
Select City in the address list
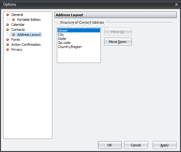click(79, 35)
